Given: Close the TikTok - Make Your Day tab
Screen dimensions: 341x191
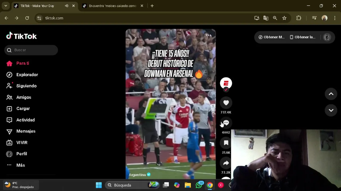Looking at the screenshot, I should click(x=74, y=6).
